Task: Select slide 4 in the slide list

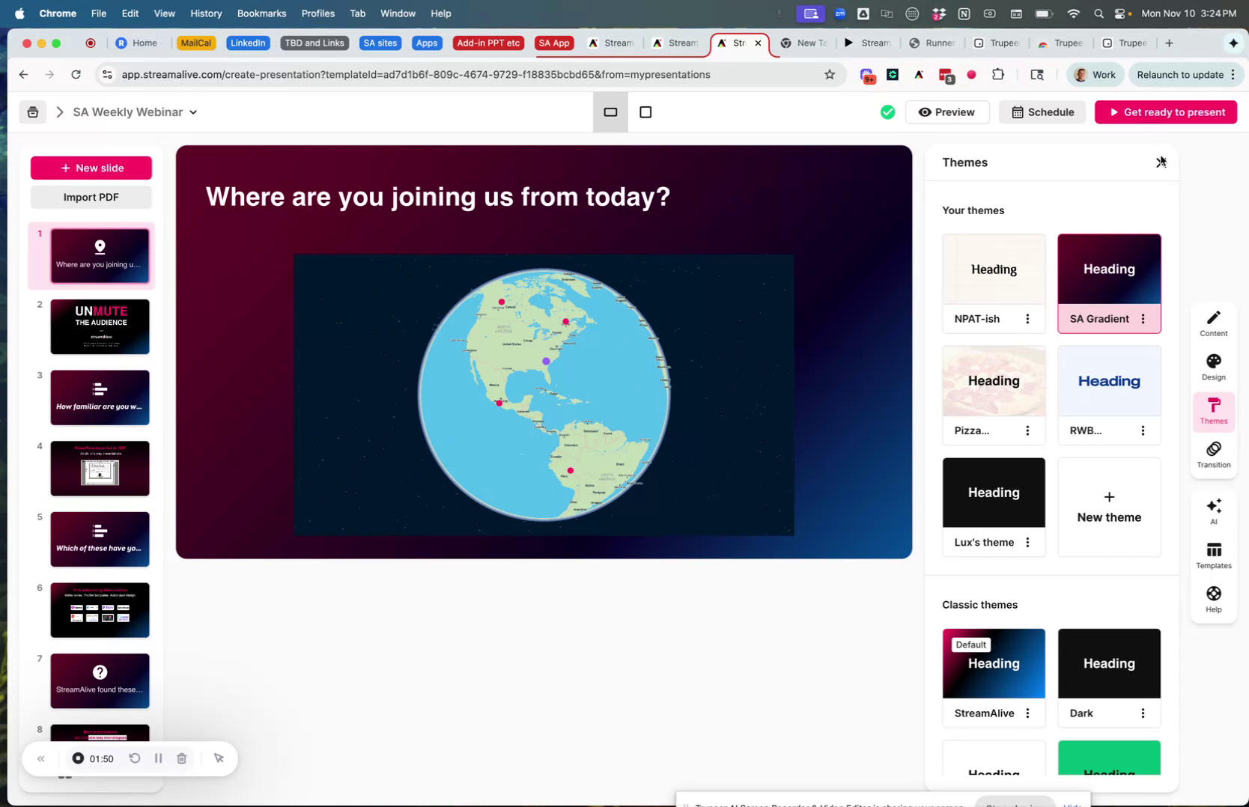Action: pyautogui.click(x=100, y=469)
